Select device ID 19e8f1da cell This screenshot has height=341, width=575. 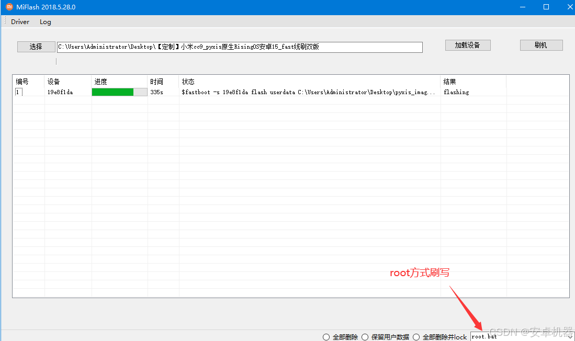60,92
